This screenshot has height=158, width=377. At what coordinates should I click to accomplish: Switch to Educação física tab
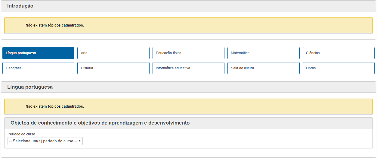[x=188, y=53]
